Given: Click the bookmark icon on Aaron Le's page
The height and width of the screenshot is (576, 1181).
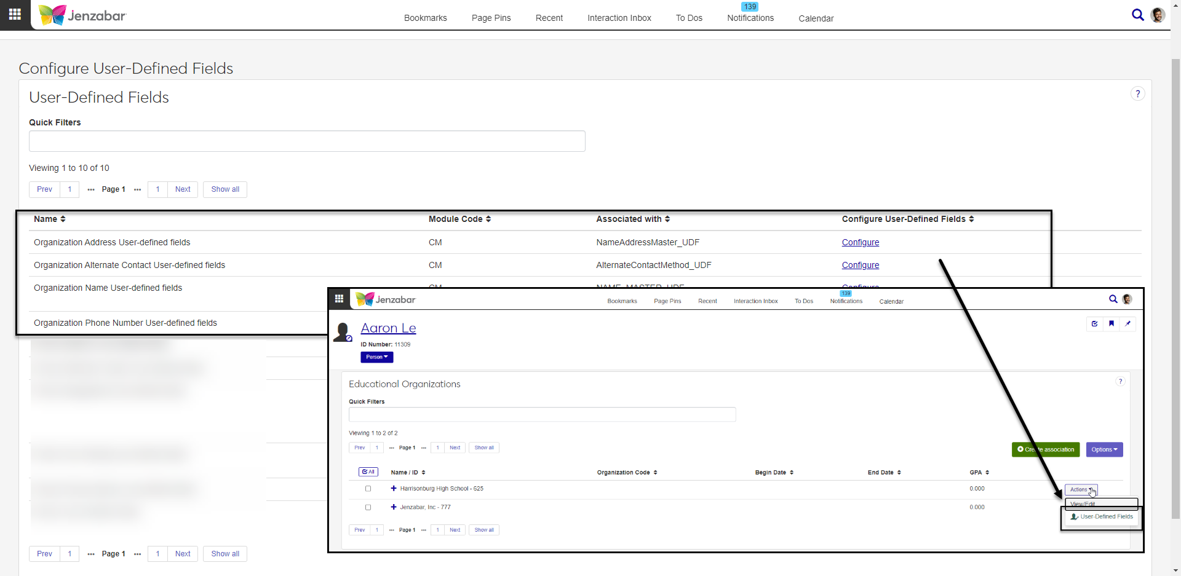Looking at the screenshot, I should click(1111, 323).
